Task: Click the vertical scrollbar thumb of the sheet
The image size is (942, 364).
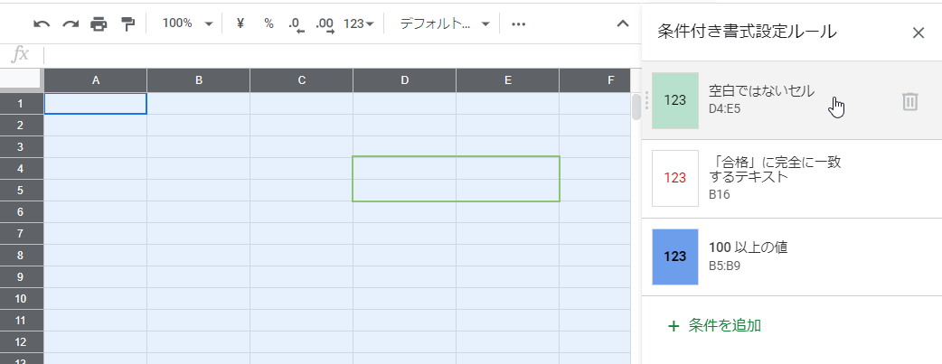Action: point(636,107)
